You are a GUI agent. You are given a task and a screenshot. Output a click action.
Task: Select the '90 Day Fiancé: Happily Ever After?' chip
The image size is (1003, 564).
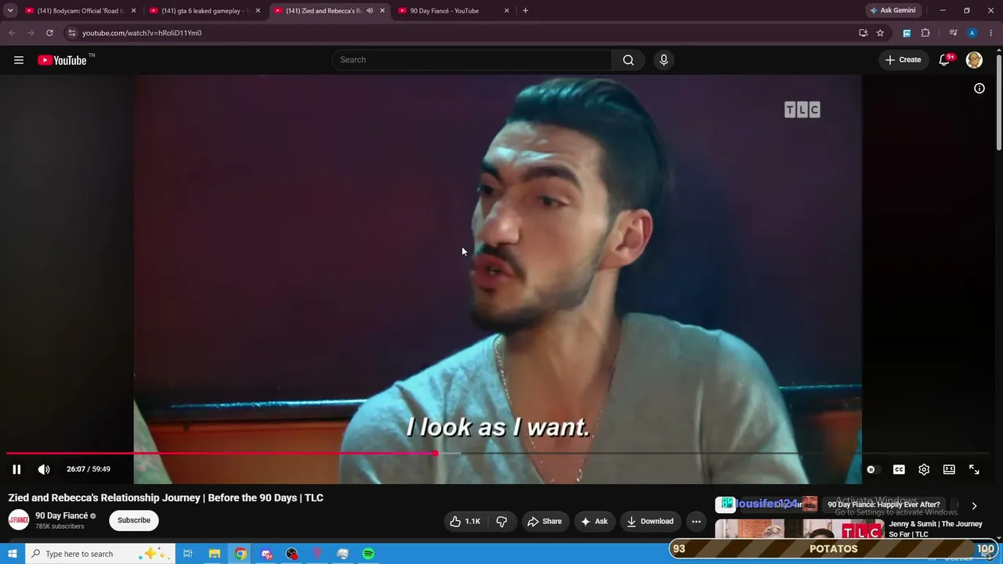point(884,505)
